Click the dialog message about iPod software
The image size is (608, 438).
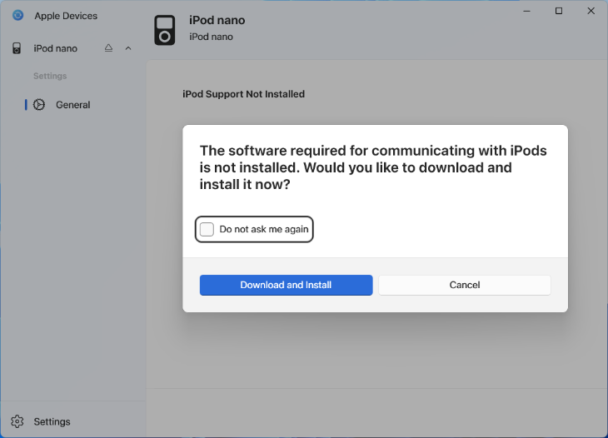pyautogui.click(x=373, y=167)
